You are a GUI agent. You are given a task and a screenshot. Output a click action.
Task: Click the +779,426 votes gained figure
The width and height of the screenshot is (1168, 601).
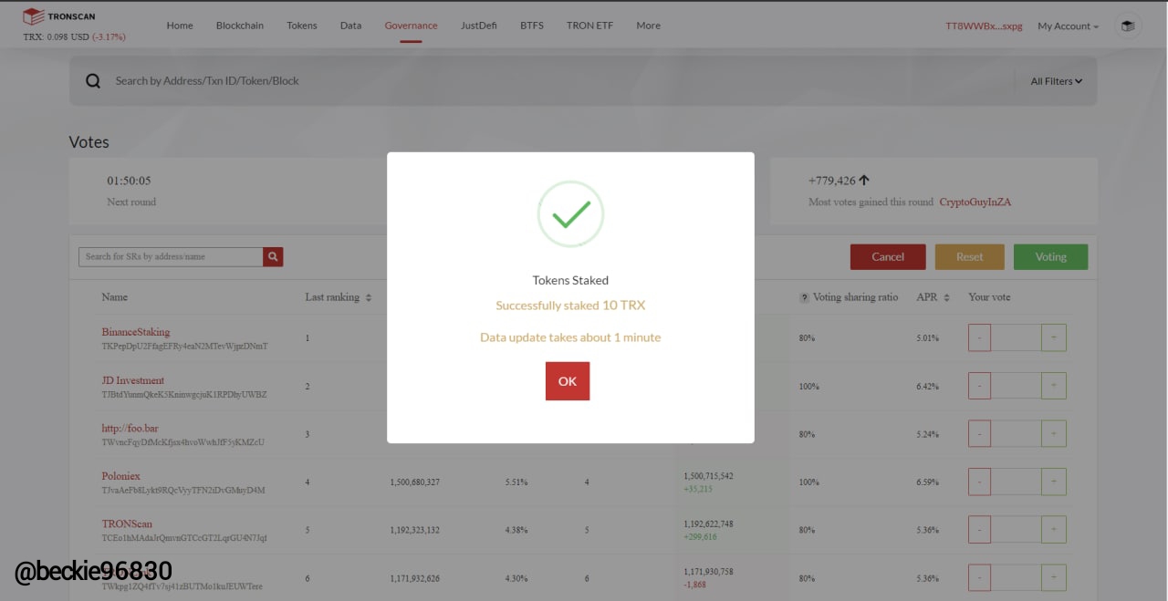pos(832,181)
